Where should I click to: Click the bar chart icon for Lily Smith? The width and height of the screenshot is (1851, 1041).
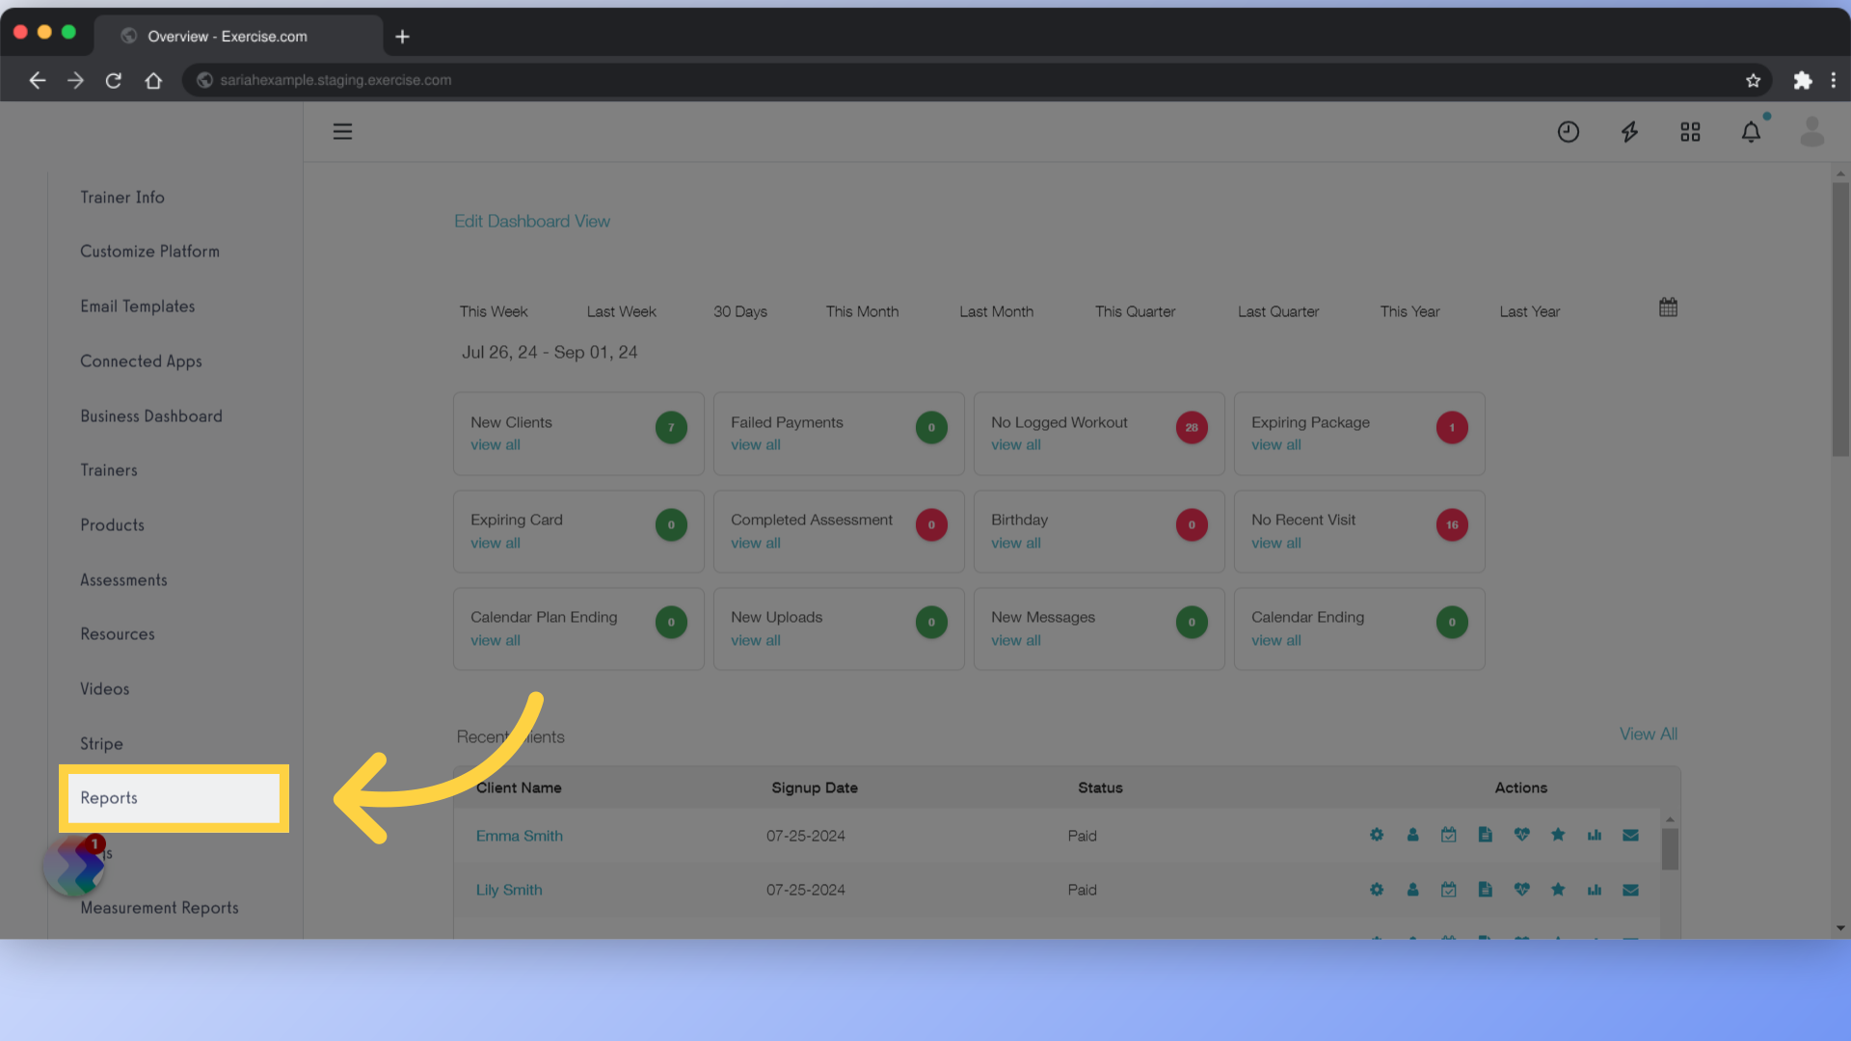coord(1595,890)
